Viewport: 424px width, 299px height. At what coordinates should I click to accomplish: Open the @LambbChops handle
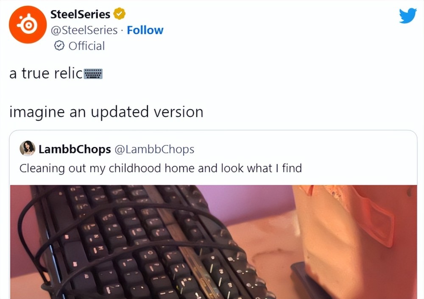click(x=154, y=149)
